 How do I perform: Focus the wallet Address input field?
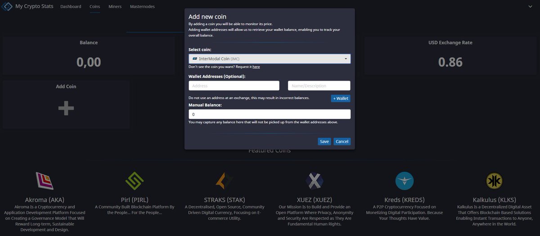(234, 86)
